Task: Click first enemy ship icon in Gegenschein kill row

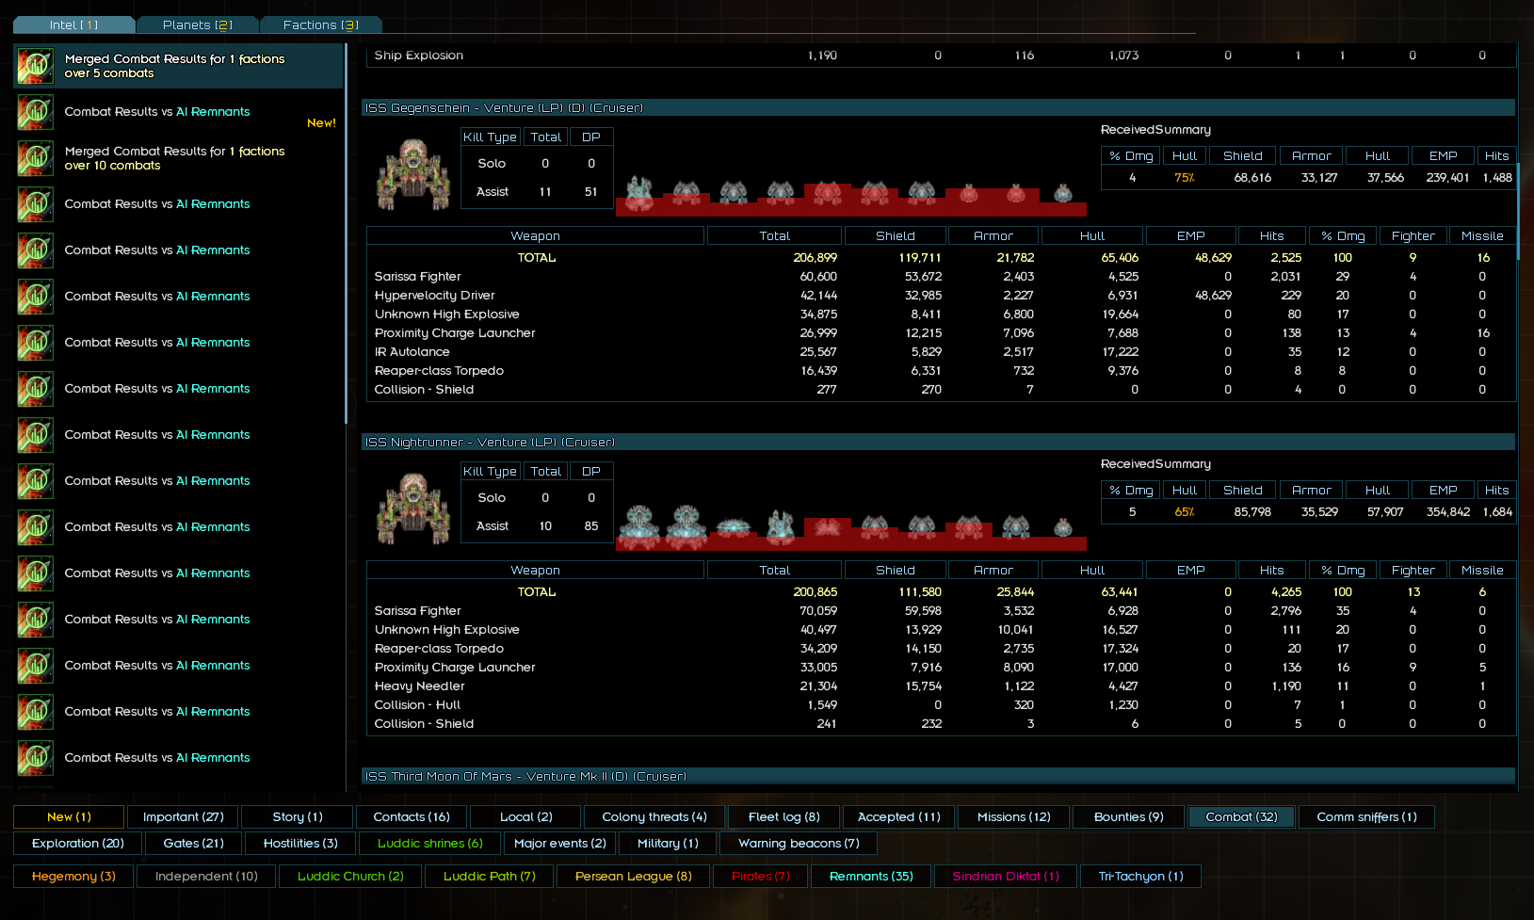Action: click(x=639, y=192)
